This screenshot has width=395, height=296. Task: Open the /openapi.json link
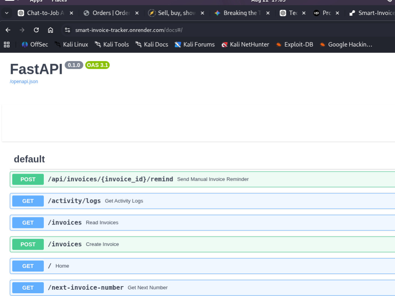(x=24, y=82)
